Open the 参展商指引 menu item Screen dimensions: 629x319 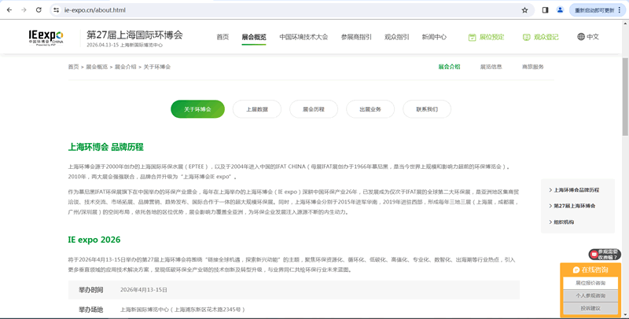click(356, 37)
